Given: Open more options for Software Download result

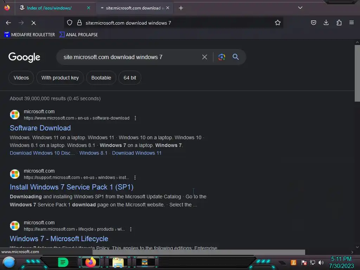Looking at the screenshot, I should pyautogui.click(x=135, y=118).
